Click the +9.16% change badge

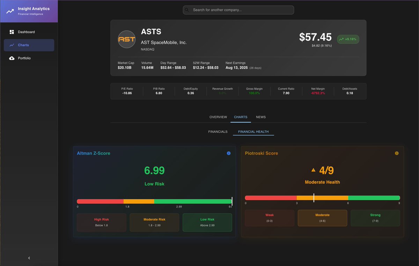coord(348,39)
